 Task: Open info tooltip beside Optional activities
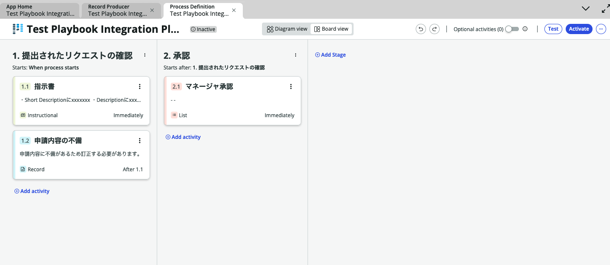tap(525, 29)
